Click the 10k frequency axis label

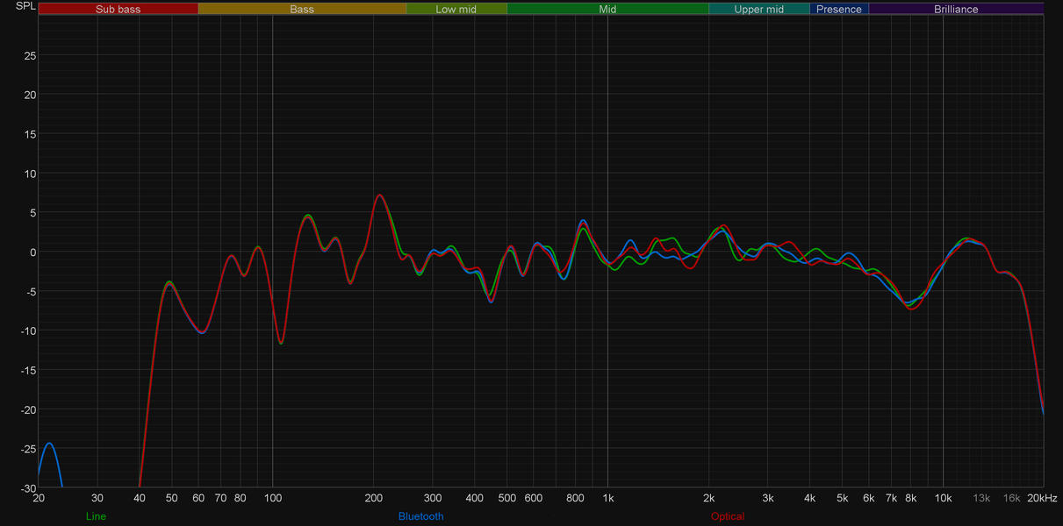943,498
